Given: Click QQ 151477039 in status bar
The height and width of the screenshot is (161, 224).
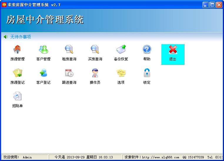Looking at the screenshot, I should point(193,157).
